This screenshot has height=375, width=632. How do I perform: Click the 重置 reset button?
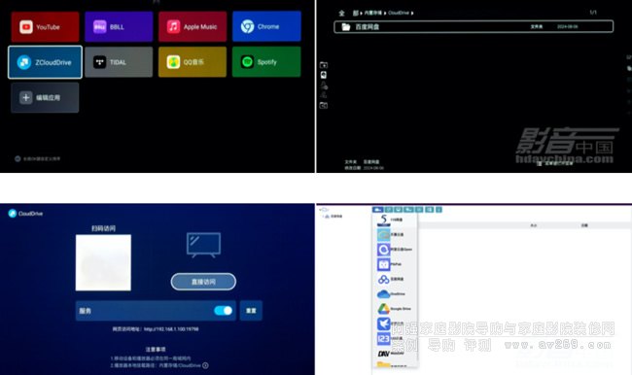251,311
